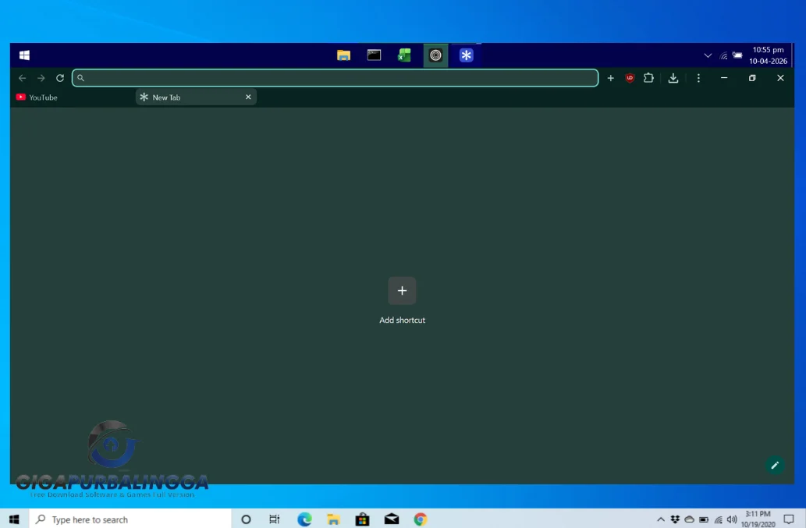
Task: Close the New Tab tab
Action: click(x=248, y=97)
